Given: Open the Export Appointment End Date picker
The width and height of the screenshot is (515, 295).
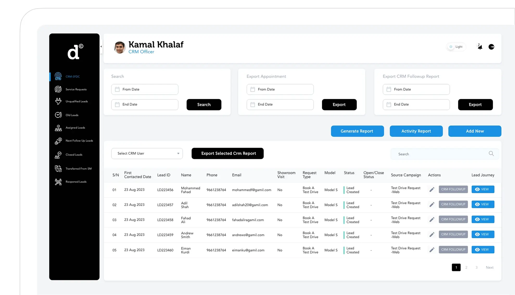Looking at the screenshot, I should click(280, 105).
